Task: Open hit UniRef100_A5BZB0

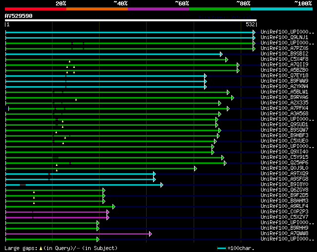Action: [284, 70]
